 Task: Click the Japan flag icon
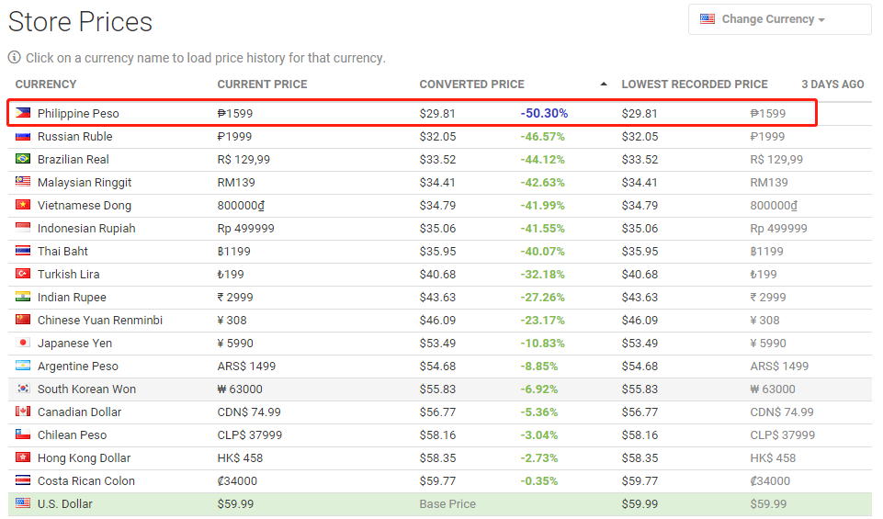(23, 343)
